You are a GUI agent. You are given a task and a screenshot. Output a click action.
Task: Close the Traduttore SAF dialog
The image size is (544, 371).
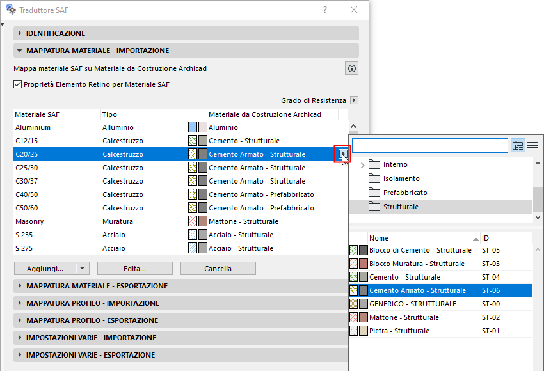point(353,10)
